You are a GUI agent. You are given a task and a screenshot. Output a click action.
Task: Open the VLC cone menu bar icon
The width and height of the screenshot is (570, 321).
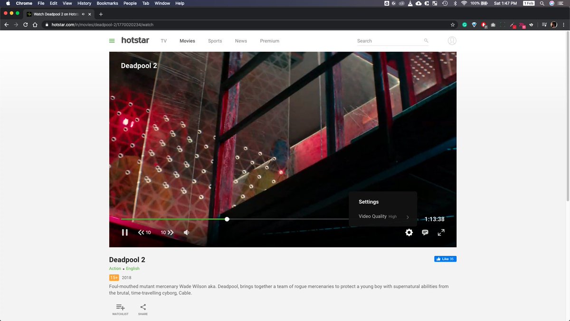point(409,3)
